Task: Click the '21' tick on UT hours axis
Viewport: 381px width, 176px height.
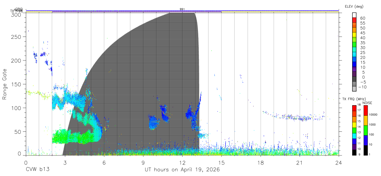Action: coord(299,163)
